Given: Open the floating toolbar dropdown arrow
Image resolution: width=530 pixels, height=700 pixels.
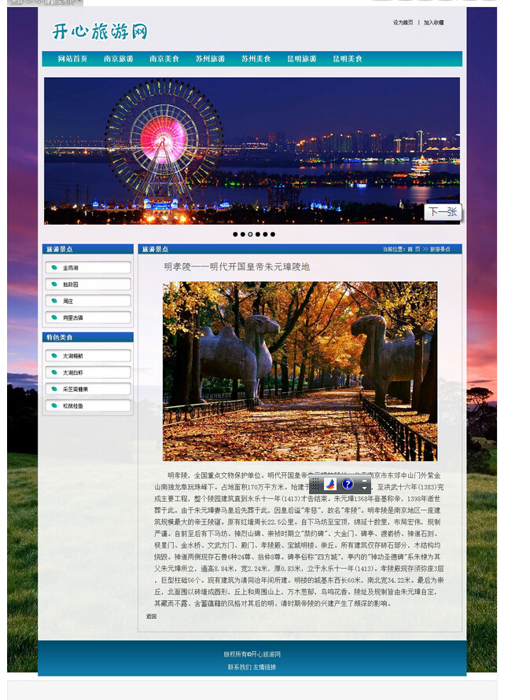Looking at the screenshot, I should (x=364, y=489).
